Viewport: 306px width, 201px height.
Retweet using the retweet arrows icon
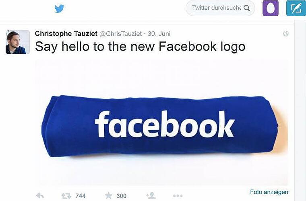click(66, 196)
